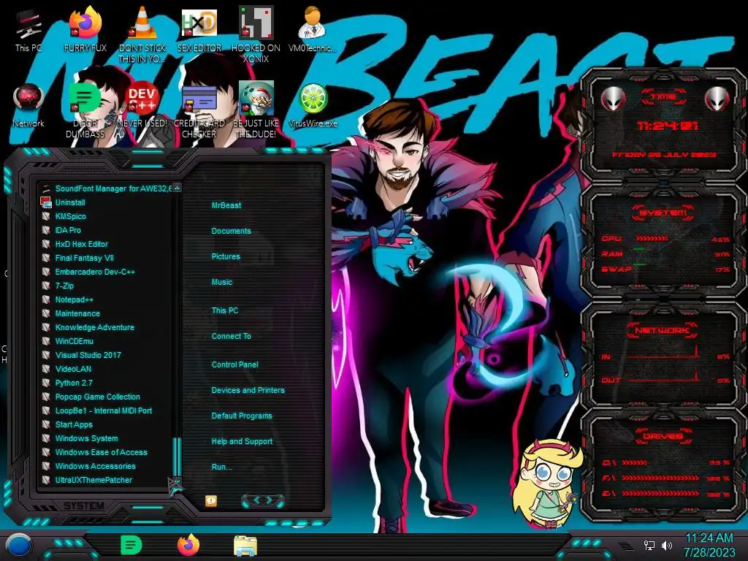748x561 pixels.
Task: Select This PC in Start menu
Action: [x=225, y=310]
